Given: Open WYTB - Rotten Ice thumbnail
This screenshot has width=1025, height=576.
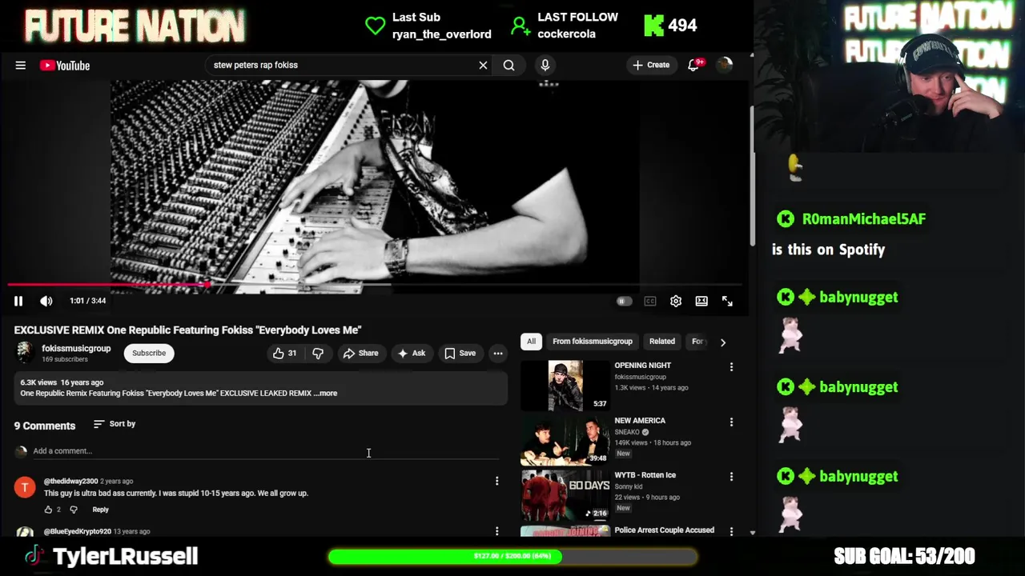Looking at the screenshot, I should tap(565, 494).
